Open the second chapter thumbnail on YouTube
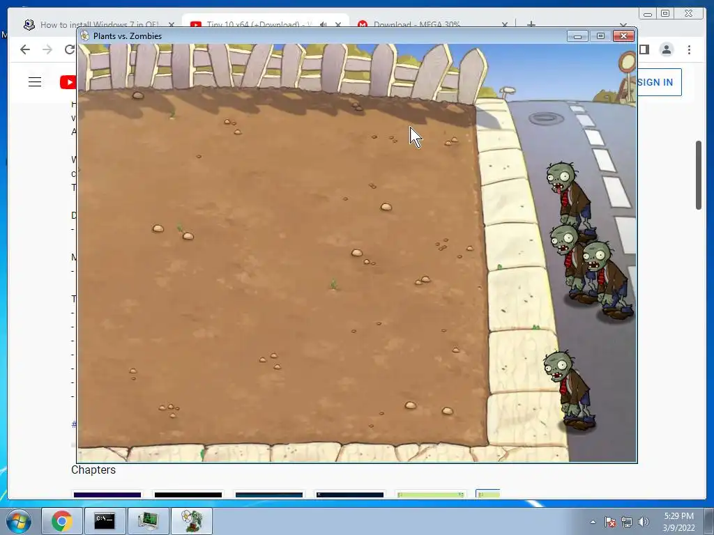The width and height of the screenshot is (714, 535). click(x=188, y=494)
